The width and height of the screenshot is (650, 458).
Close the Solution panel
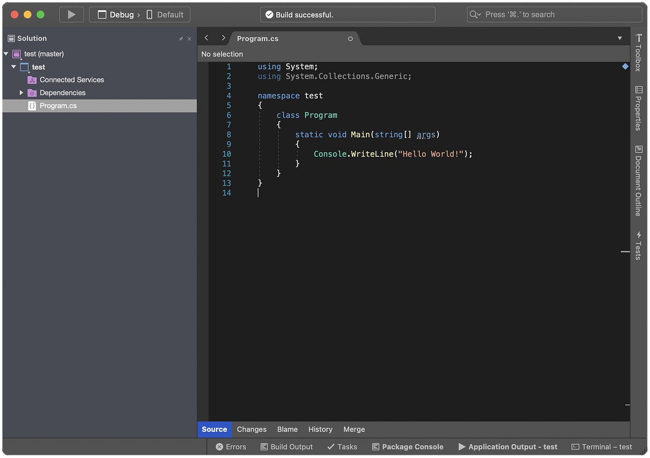[x=189, y=39]
